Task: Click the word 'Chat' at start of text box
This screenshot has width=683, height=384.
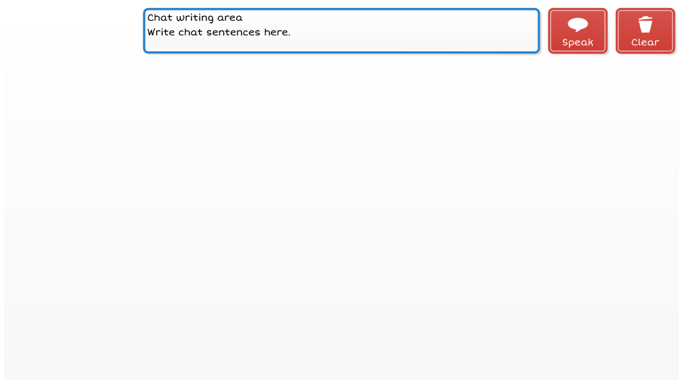Action: click(x=160, y=18)
